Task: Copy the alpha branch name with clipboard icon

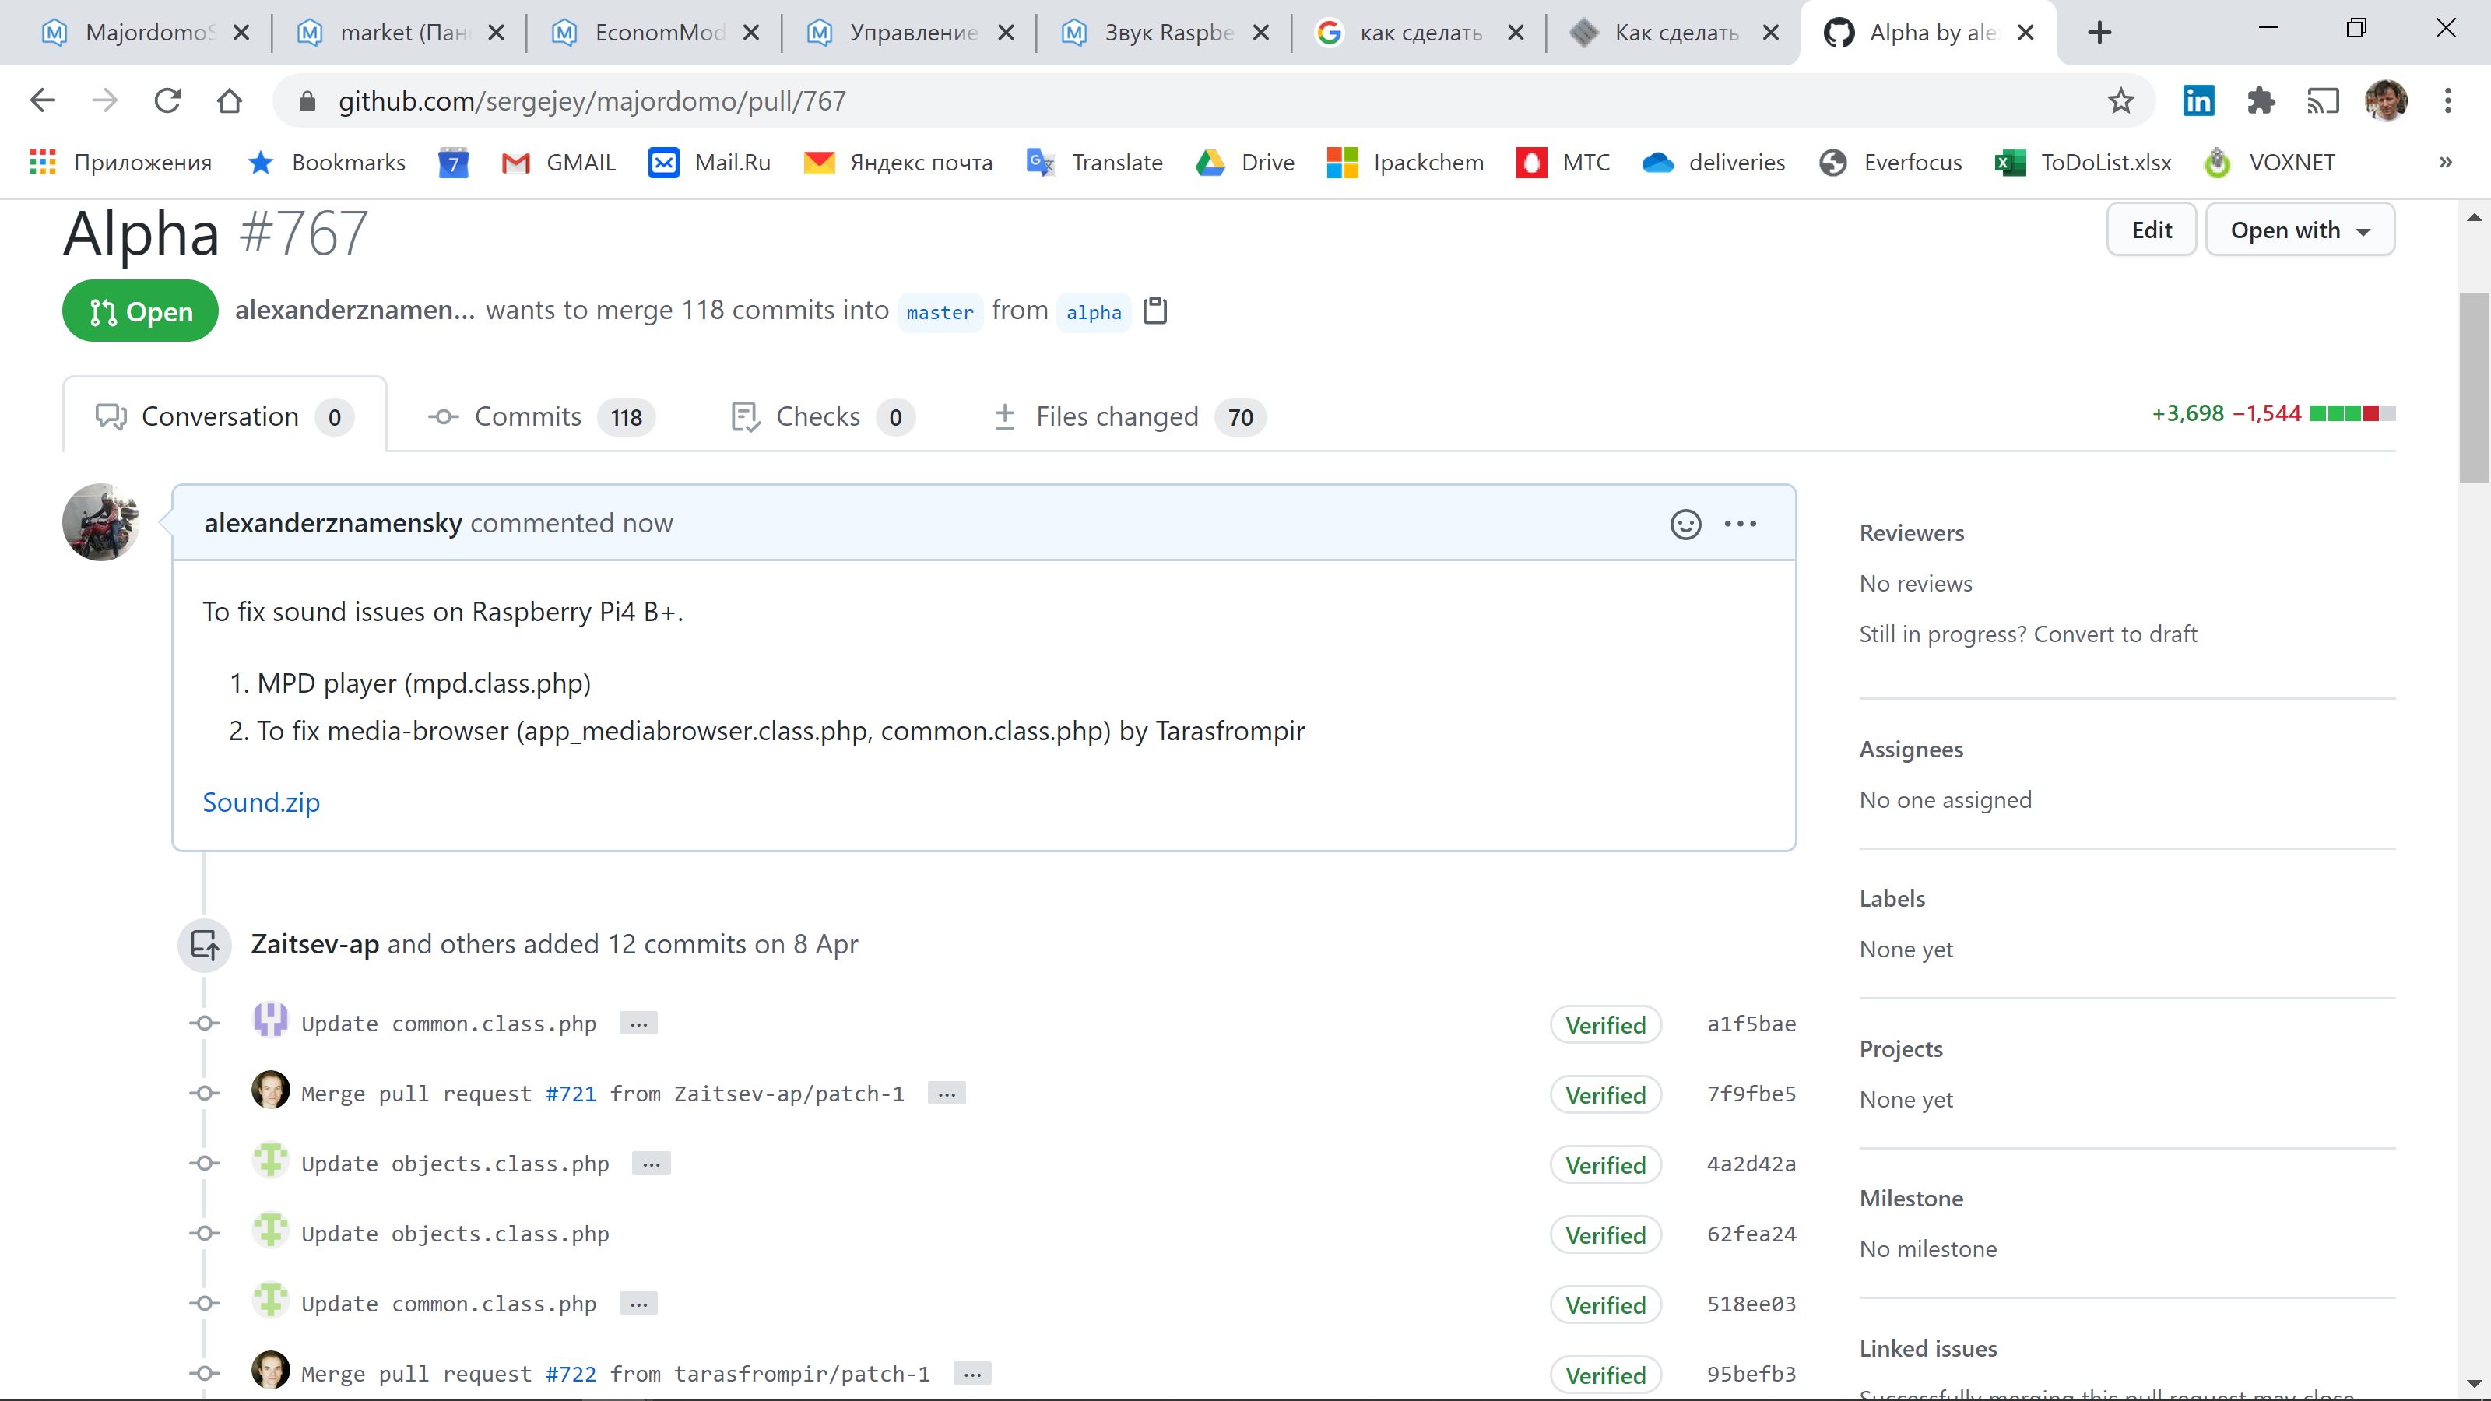Action: click(1157, 311)
